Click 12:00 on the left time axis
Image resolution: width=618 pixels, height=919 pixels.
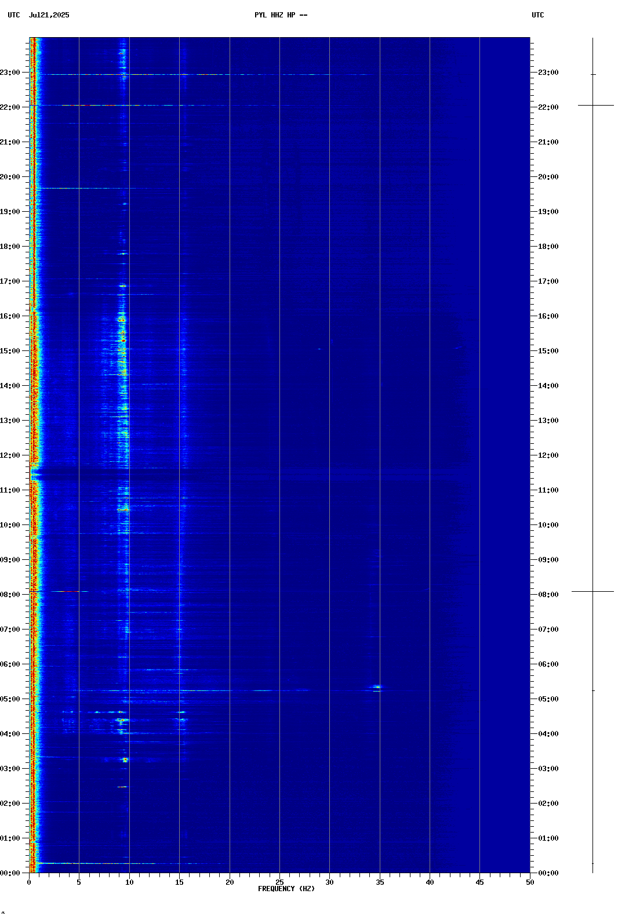pyautogui.click(x=10, y=455)
